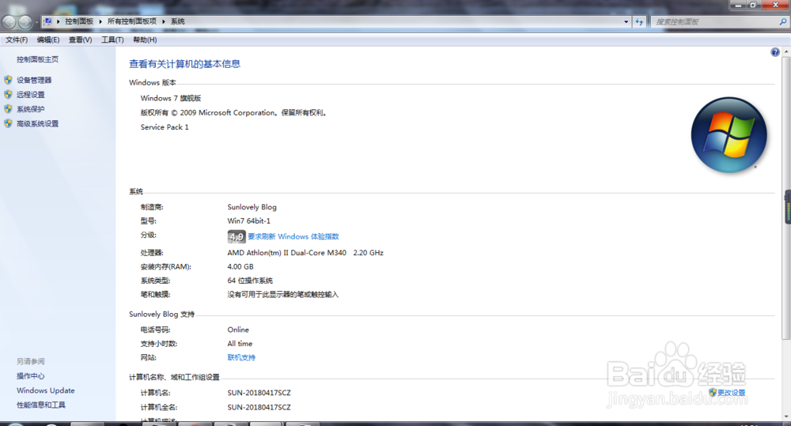The width and height of the screenshot is (791, 426).
Task: Click the installed RAM value 4.00 GB
Action: 240,266
